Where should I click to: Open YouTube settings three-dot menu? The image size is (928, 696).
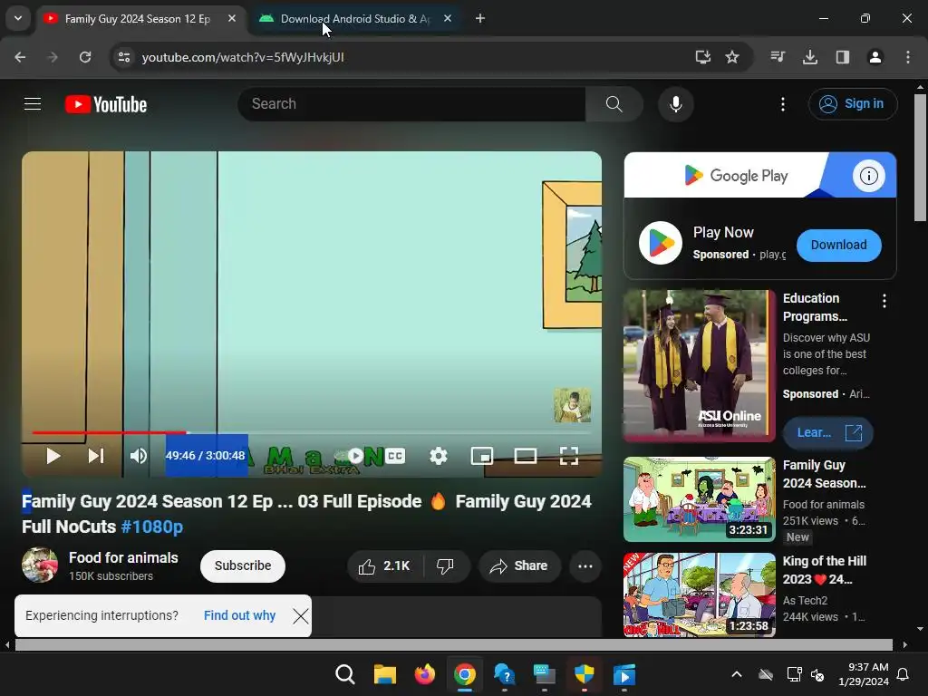tap(782, 104)
